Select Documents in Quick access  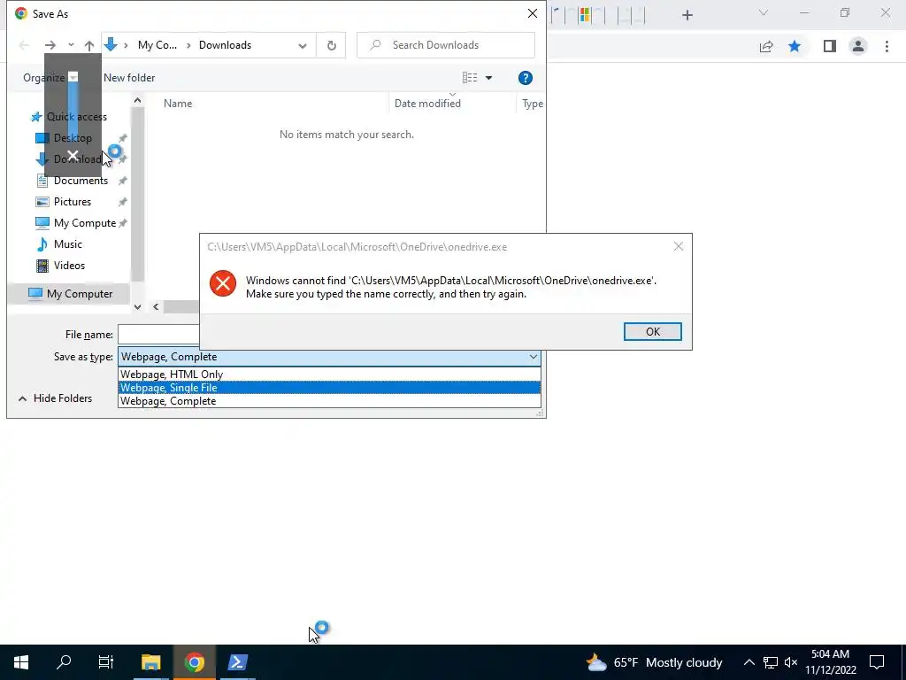[81, 181]
